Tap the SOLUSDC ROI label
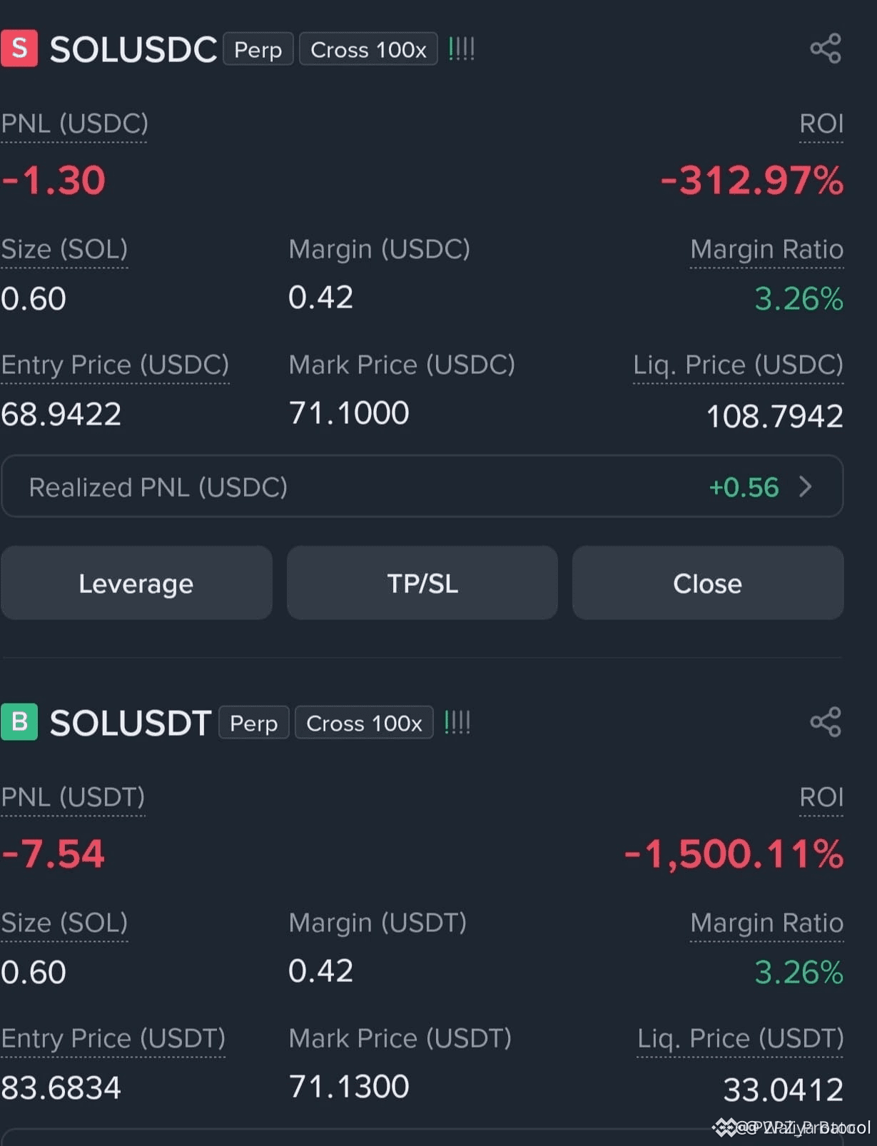877x1146 pixels. (821, 124)
